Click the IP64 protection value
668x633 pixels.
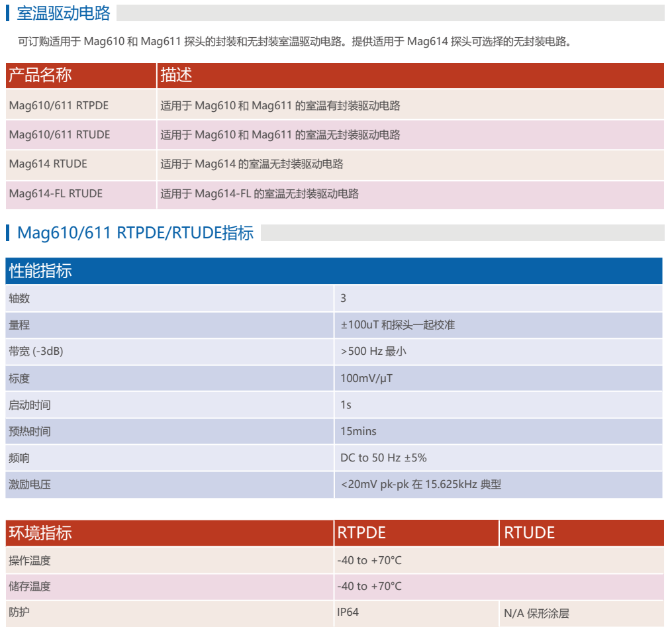click(348, 612)
